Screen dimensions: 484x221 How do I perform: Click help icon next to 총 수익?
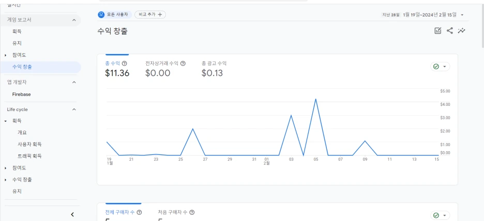(125, 64)
